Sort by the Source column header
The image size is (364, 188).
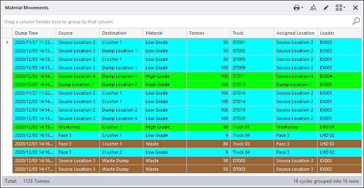pyautogui.click(x=77, y=33)
